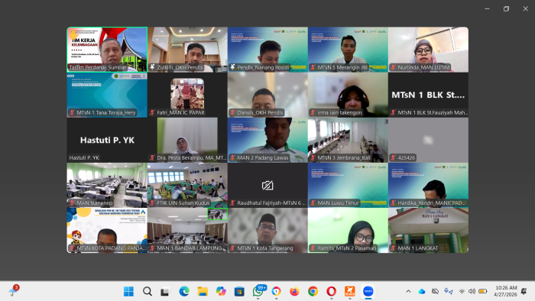This screenshot has width=535, height=301.
Task: Select Taslim Perdana- Sumbar active speaker tile
Action: pyautogui.click(x=107, y=50)
